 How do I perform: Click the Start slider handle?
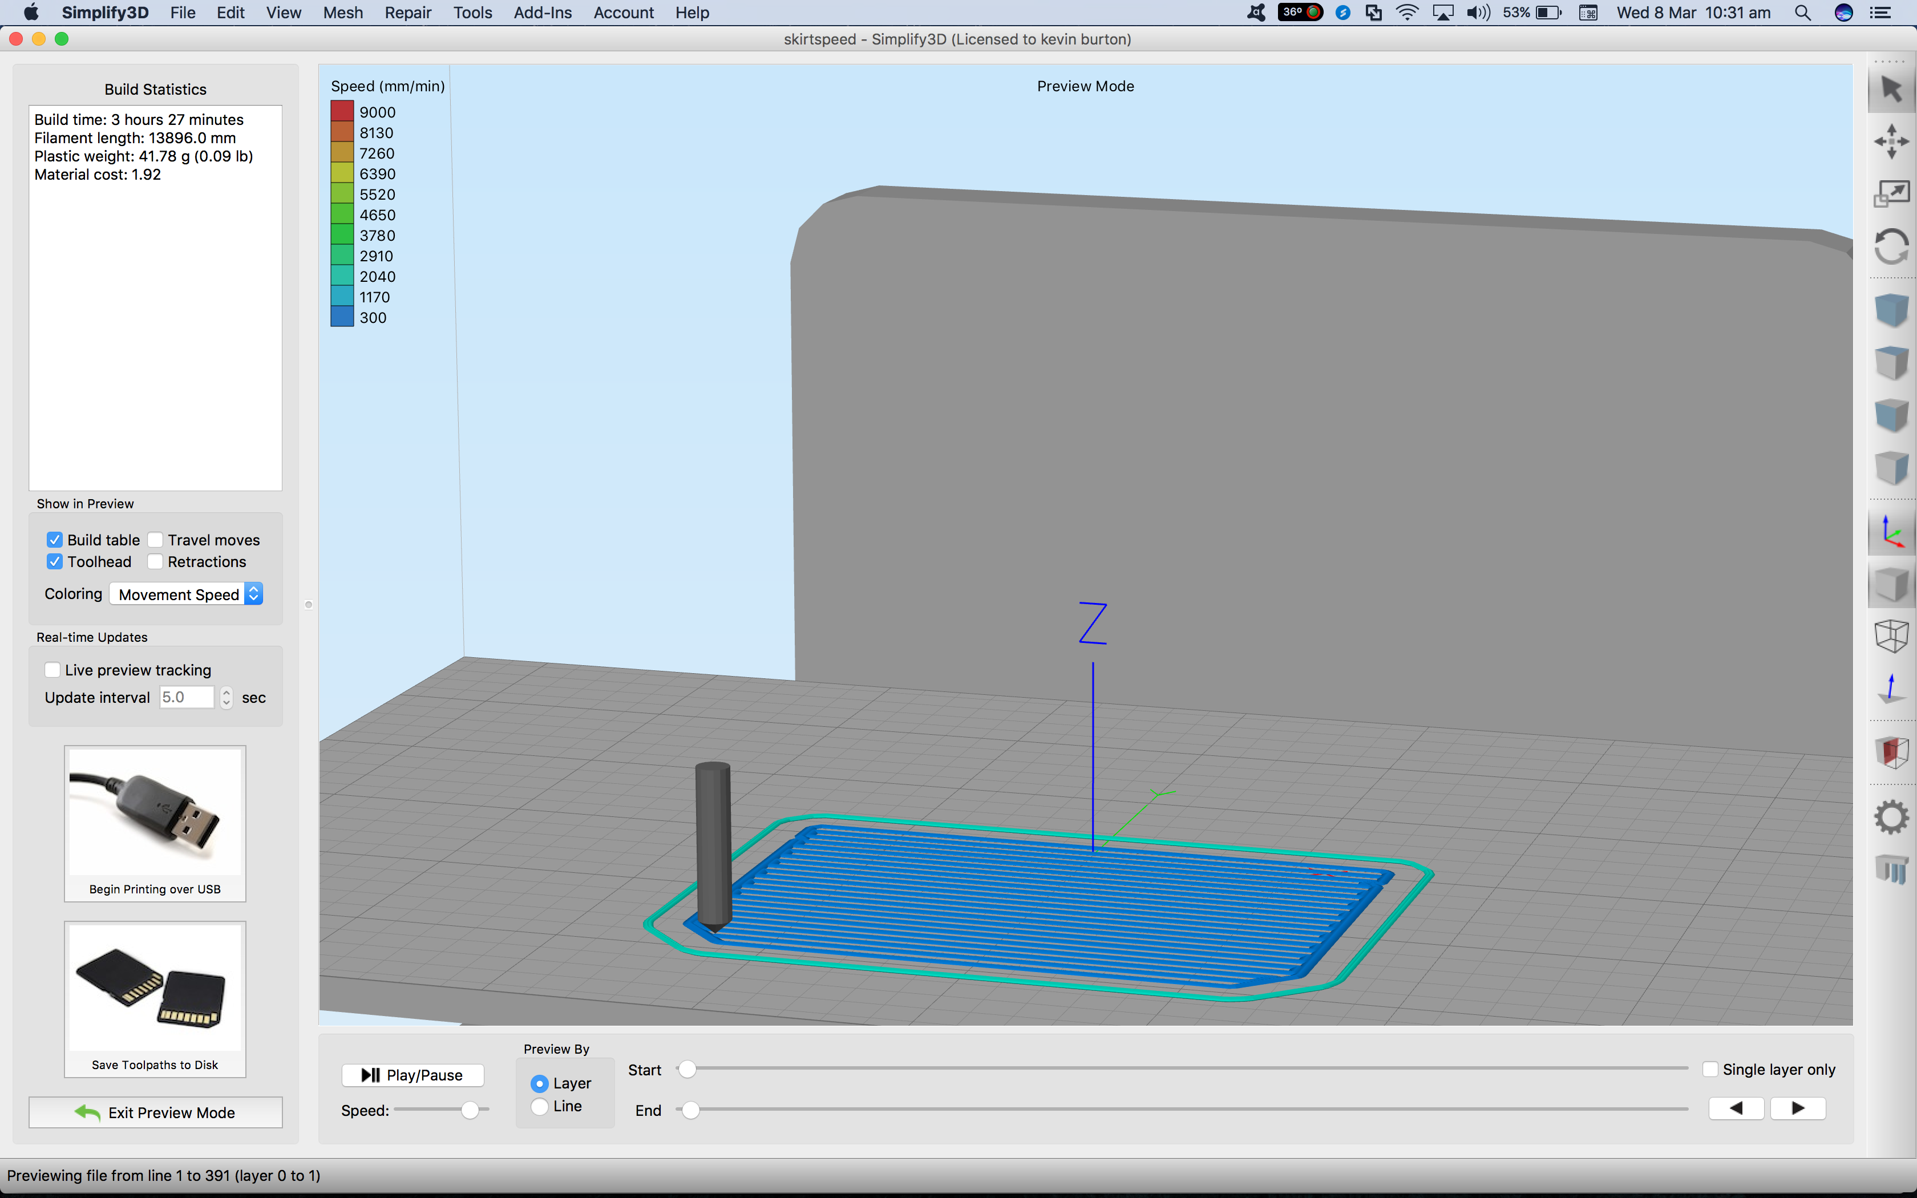687,1070
